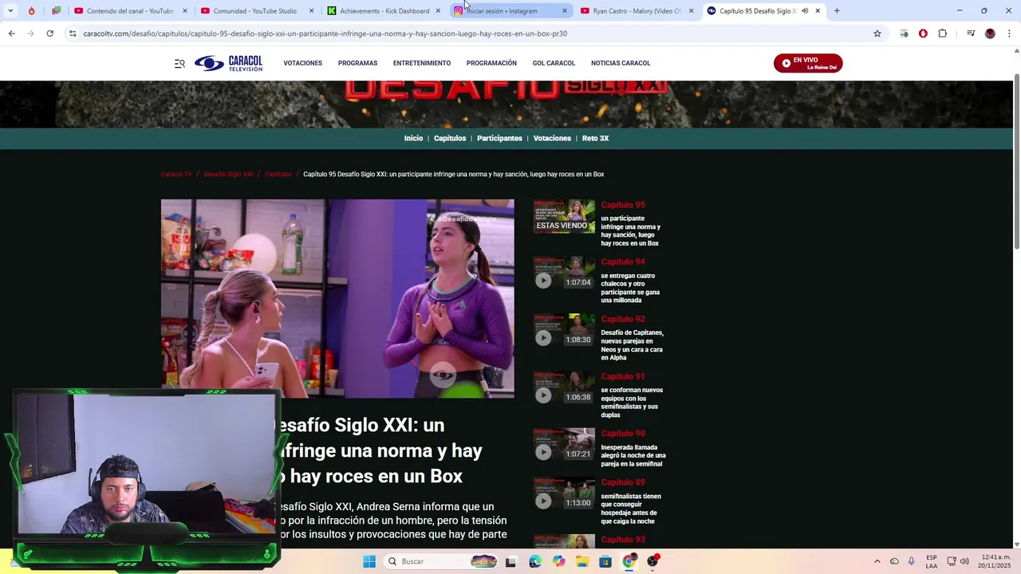This screenshot has width=1021, height=574.
Task: Open Microsoft Store from the taskbar
Action: click(605, 561)
